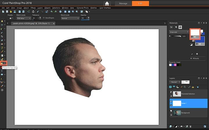Image resolution: width=209 pixels, height=130 pixels.
Task: Click the K grayscale slider
Action: tap(177, 36)
